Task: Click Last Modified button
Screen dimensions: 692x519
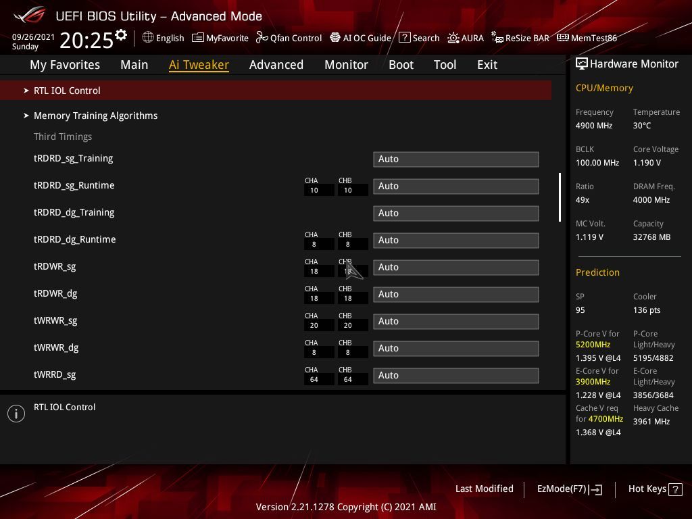Action: (484, 489)
